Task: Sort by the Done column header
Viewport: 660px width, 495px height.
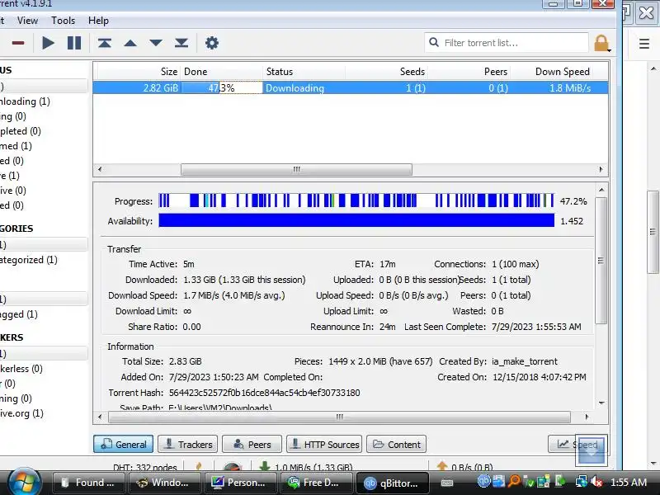Action: point(222,72)
